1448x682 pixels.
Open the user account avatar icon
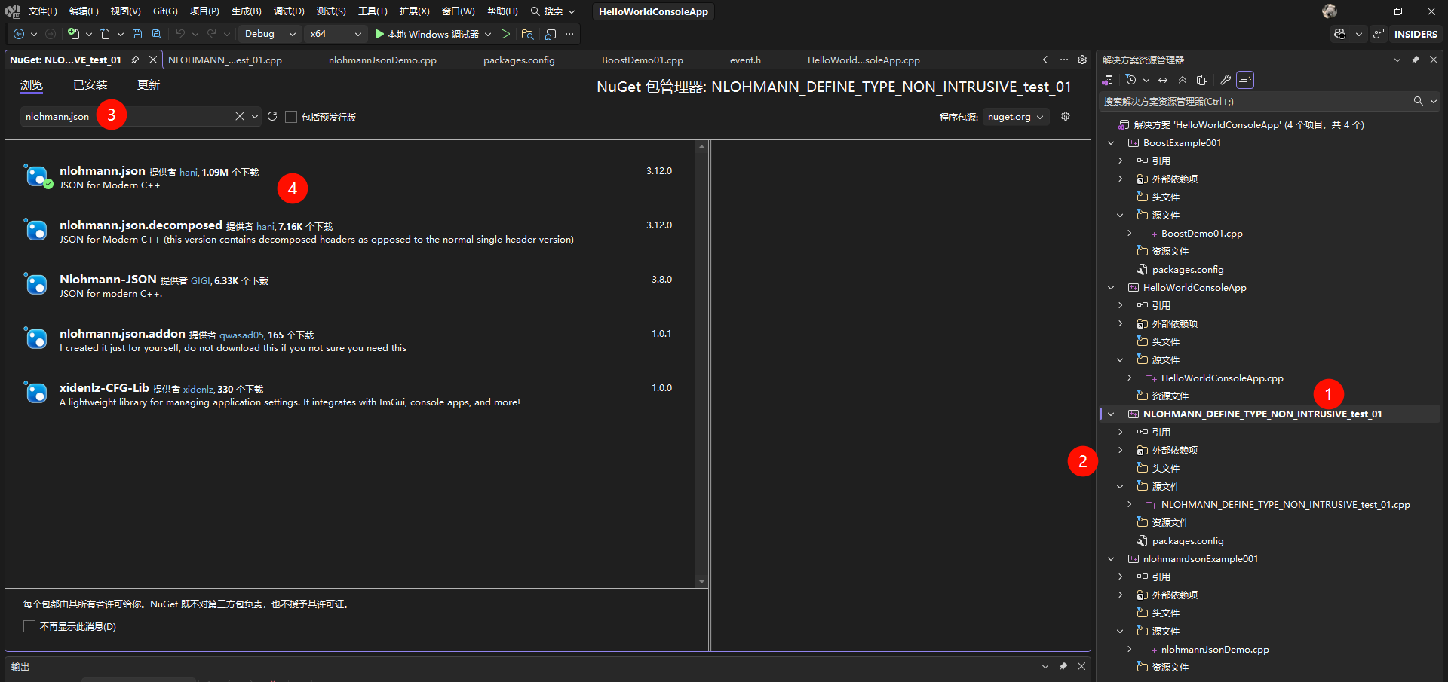pos(1330,11)
